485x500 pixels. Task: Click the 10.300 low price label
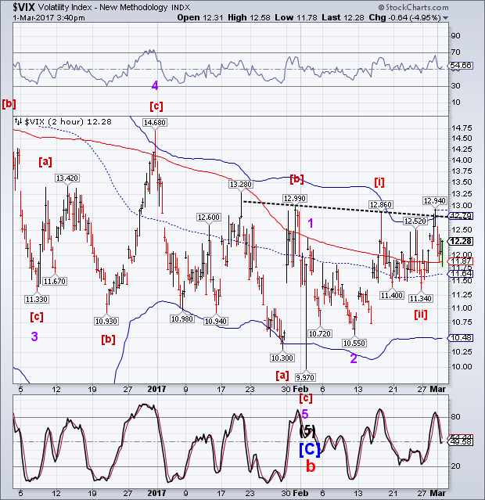(282, 358)
